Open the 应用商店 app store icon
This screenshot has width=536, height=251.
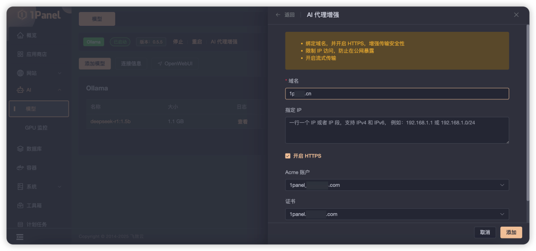pos(20,54)
